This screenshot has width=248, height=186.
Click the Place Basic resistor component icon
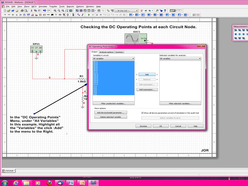coord(9,15)
